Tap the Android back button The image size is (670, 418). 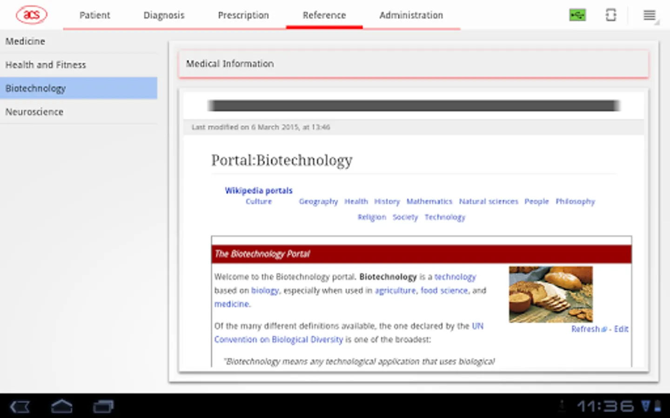coord(20,407)
